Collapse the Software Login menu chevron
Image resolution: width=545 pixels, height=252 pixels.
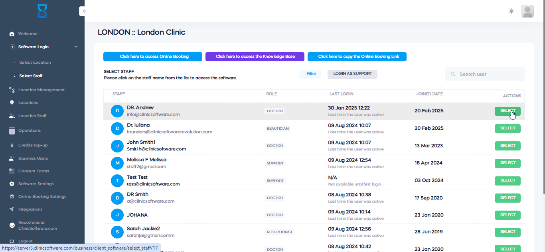(76, 47)
